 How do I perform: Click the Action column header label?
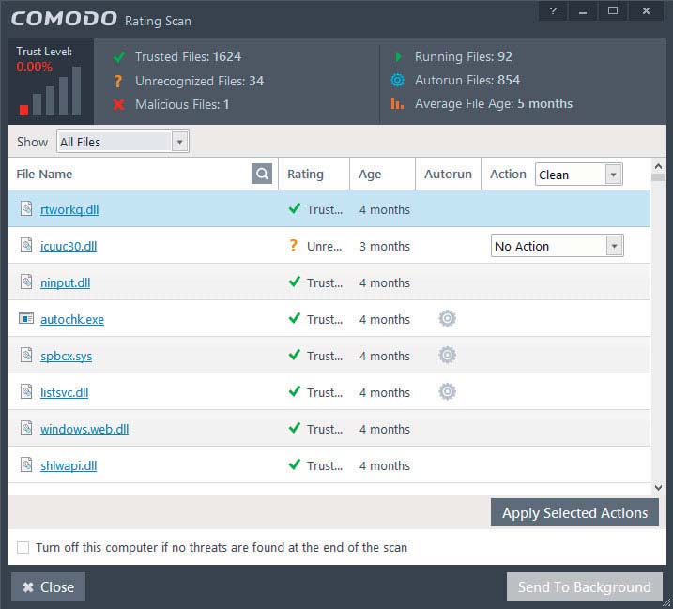click(508, 174)
